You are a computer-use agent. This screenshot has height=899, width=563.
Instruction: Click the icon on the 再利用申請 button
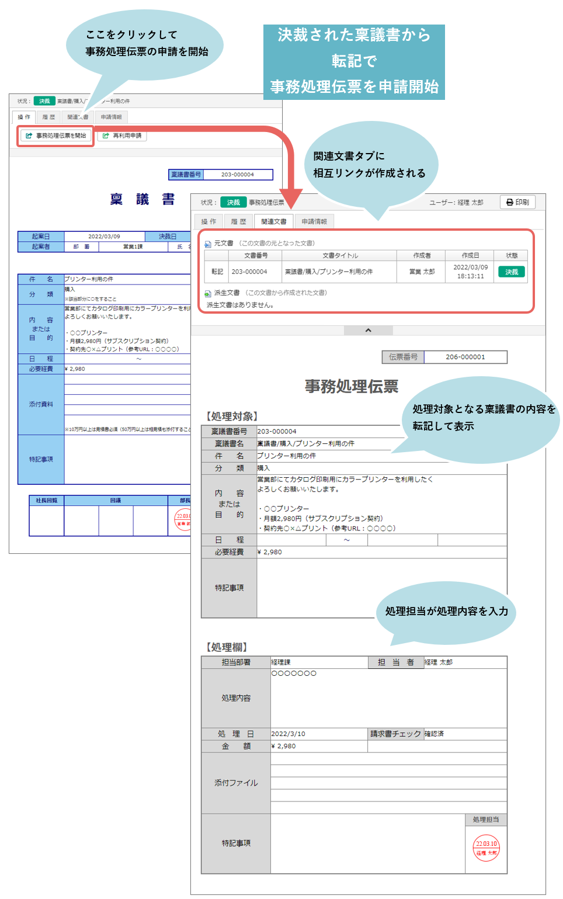(x=106, y=136)
